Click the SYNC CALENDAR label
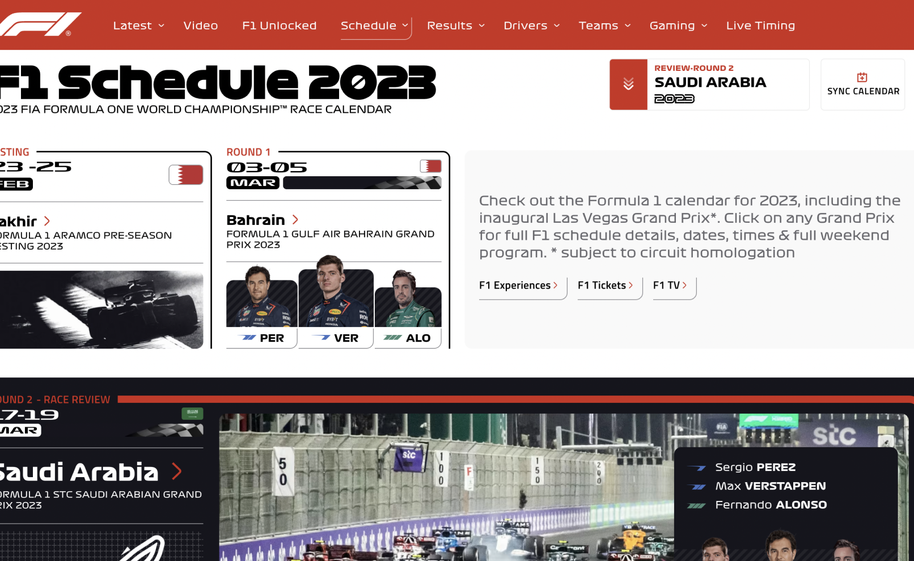914x561 pixels. point(863,91)
